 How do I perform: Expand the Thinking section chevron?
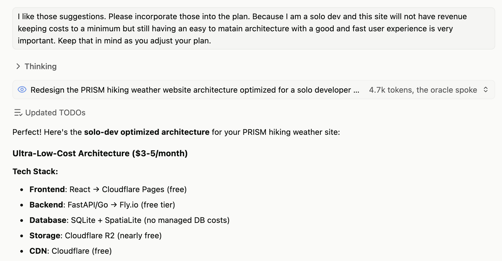point(18,66)
